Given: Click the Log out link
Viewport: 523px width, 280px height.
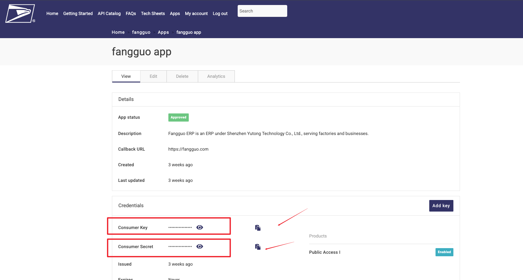Looking at the screenshot, I should click(220, 13).
